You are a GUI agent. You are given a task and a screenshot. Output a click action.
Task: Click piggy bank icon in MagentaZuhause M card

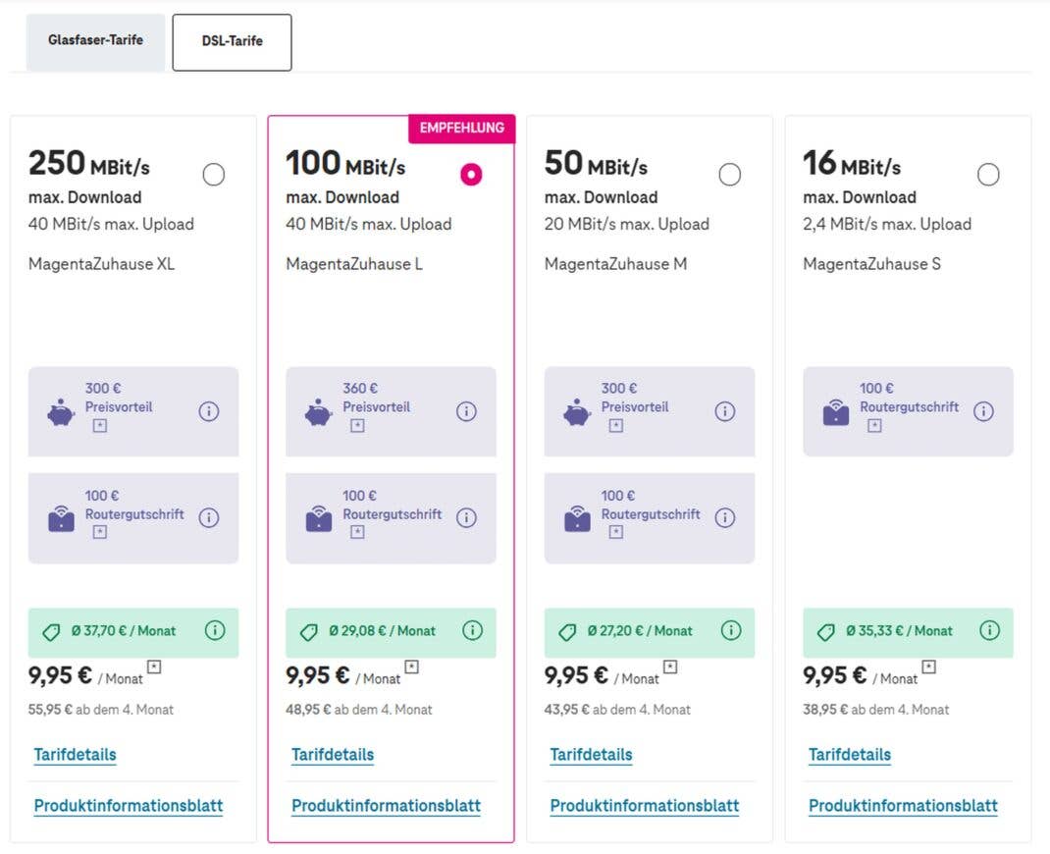coord(577,412)
